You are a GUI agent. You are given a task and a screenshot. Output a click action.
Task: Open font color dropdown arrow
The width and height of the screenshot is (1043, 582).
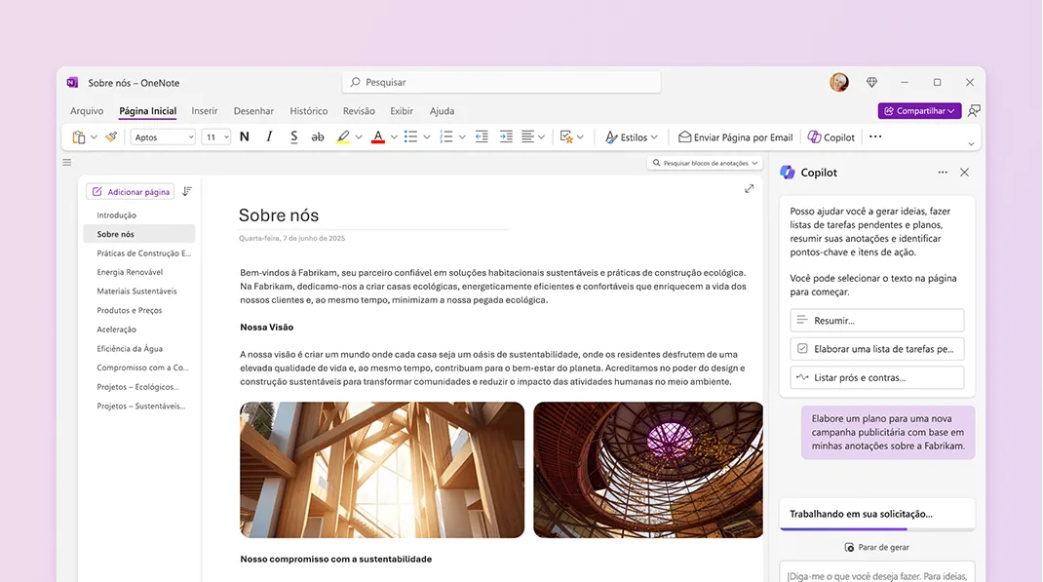[394, 137]
